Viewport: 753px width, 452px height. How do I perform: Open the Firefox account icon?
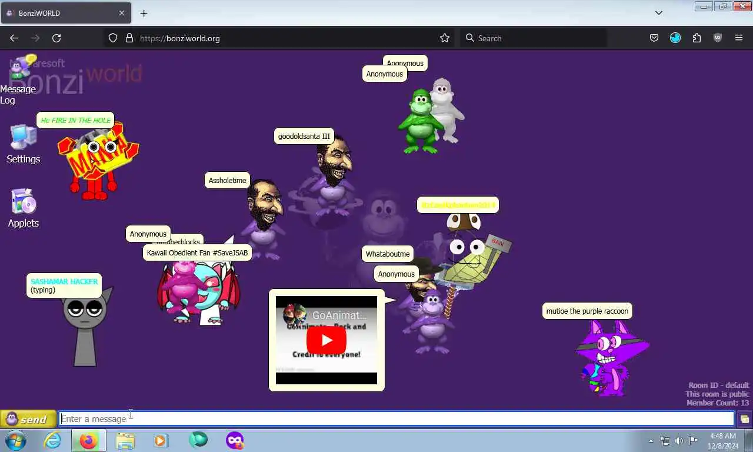click(675, 38)
